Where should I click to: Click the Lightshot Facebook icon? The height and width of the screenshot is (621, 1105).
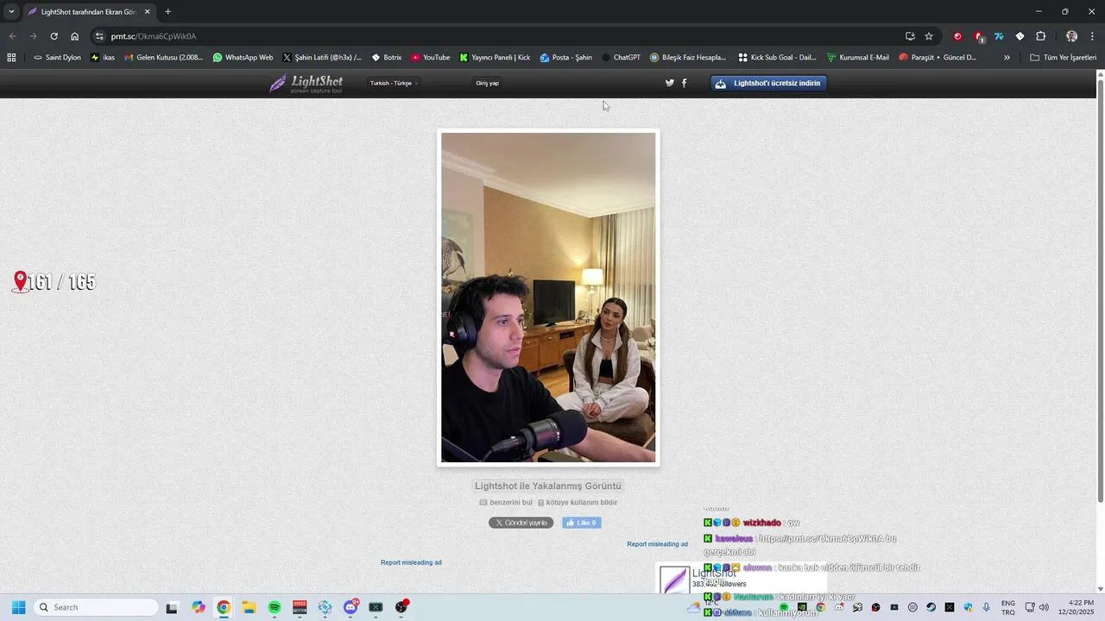point(685,83)
